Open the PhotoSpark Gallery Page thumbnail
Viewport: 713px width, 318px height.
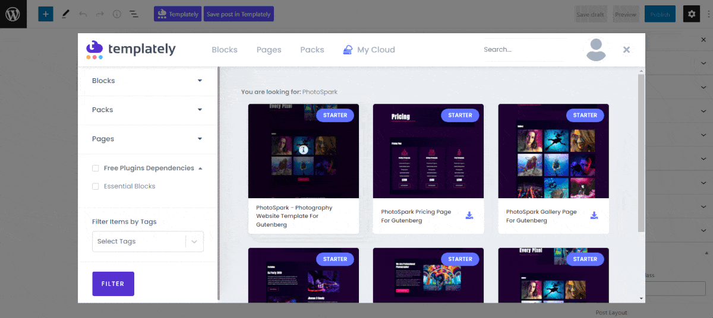click(554, 151)
